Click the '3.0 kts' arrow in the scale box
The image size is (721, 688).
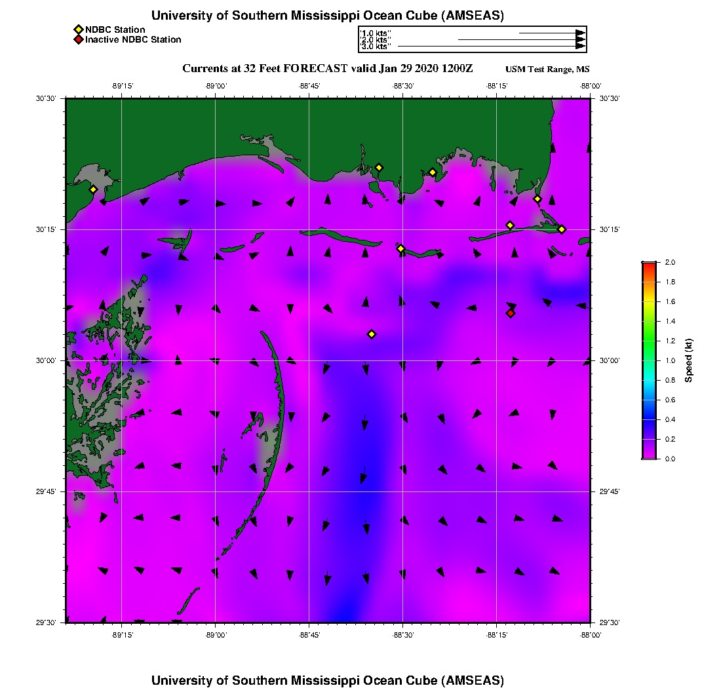(492, 47)
